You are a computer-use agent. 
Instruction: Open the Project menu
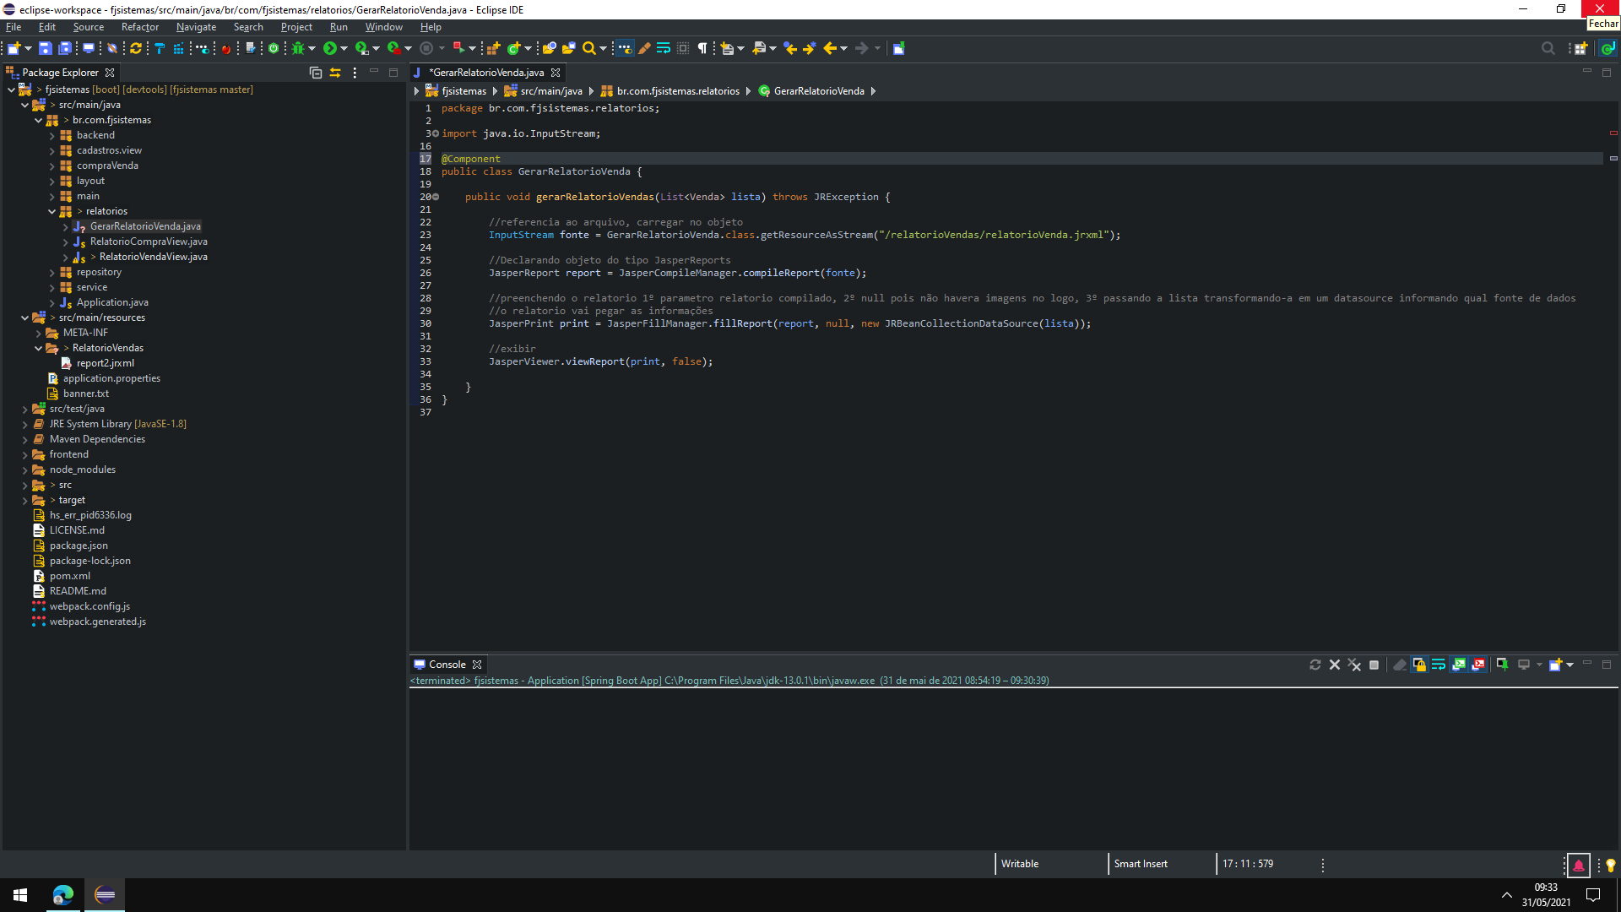[x=296, y=27]
